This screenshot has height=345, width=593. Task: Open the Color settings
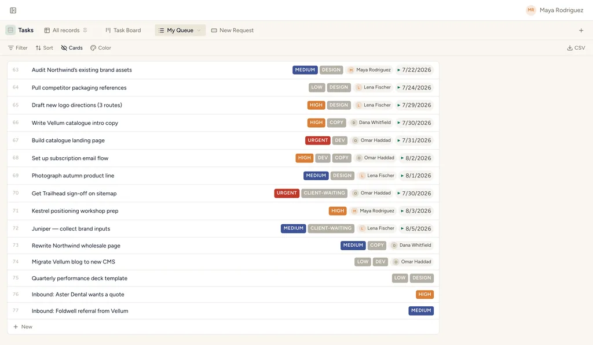tap(101, 48)
